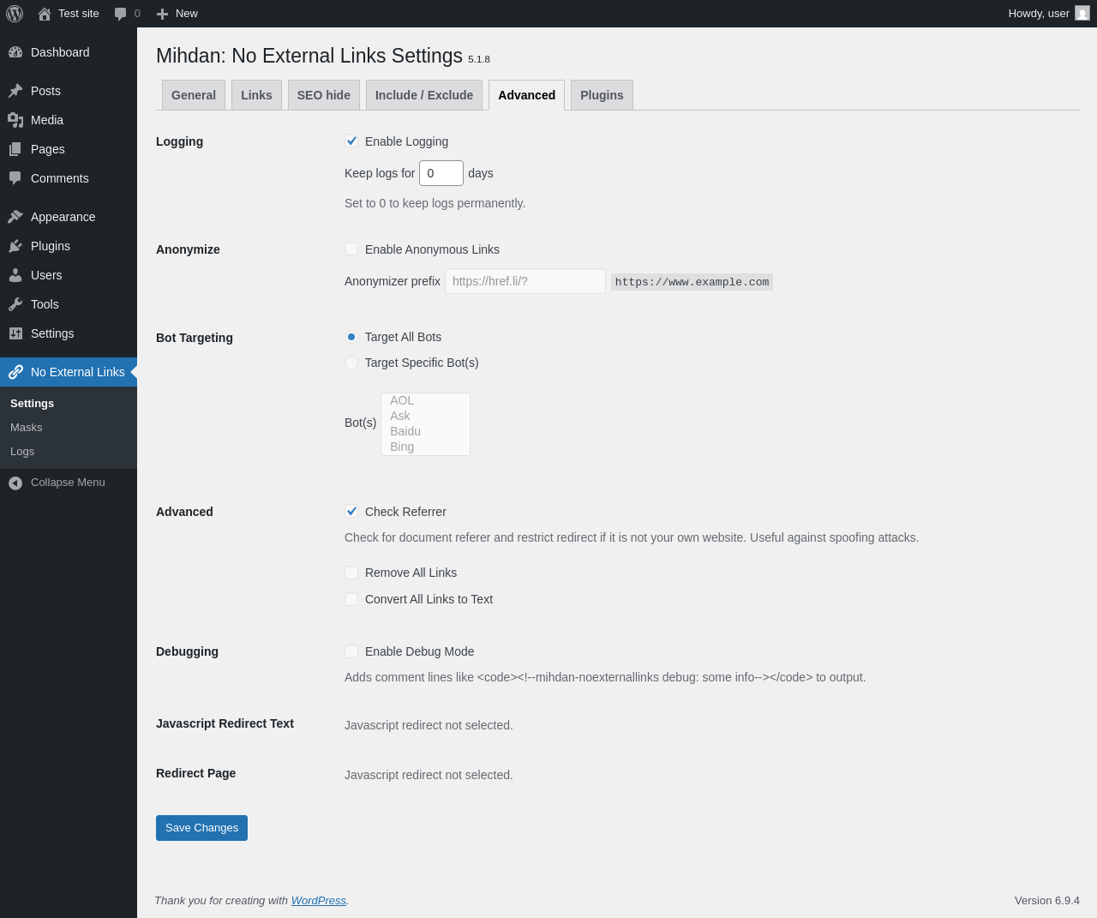
Task: Enable the Remove All Links option
Action: click(x=351, y=573)
